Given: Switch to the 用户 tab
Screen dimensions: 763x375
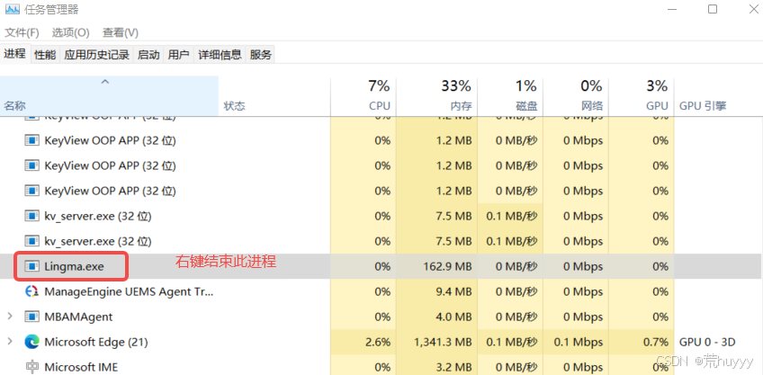Looking at the screenshot, I should 178,55.
